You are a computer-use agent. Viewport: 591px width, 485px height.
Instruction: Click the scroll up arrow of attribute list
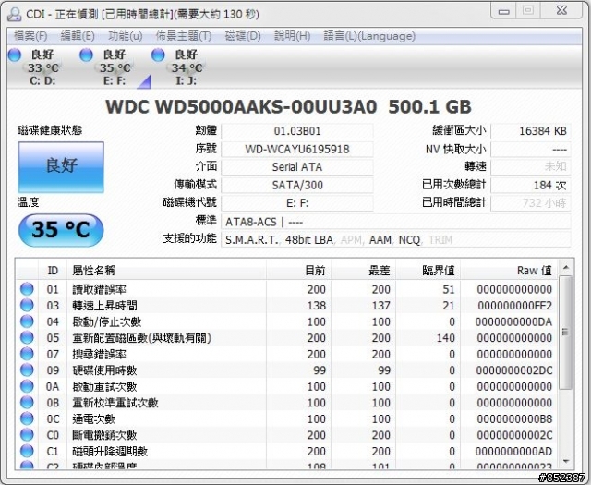(565, 268)
